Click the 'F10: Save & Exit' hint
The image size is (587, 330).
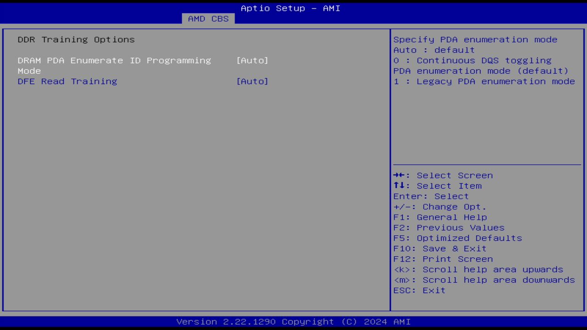point(440,249)
